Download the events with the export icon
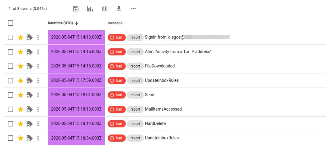326x151 pixels. [119, 9]
